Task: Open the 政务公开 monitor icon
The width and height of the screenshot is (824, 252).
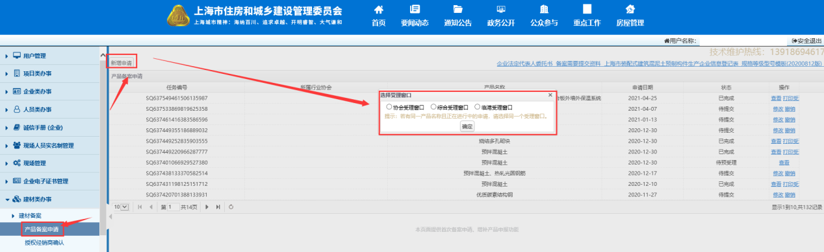Action: point(500,9)
